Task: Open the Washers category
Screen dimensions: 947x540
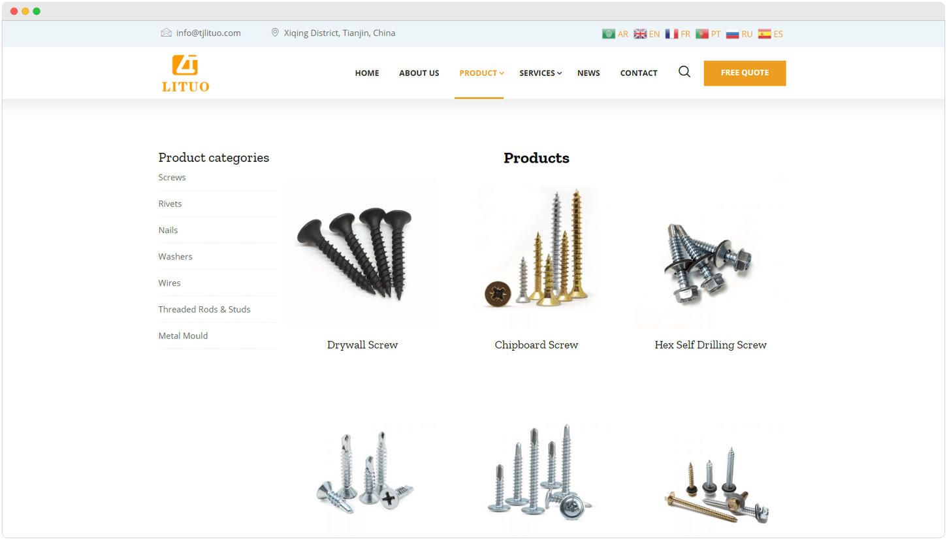Action: click(x=175, y=257)
